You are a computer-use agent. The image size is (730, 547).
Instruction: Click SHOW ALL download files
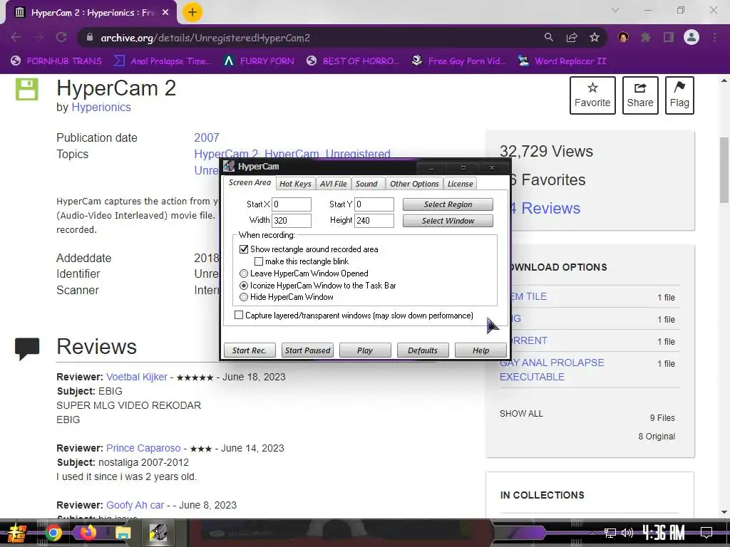coord(521,414)
